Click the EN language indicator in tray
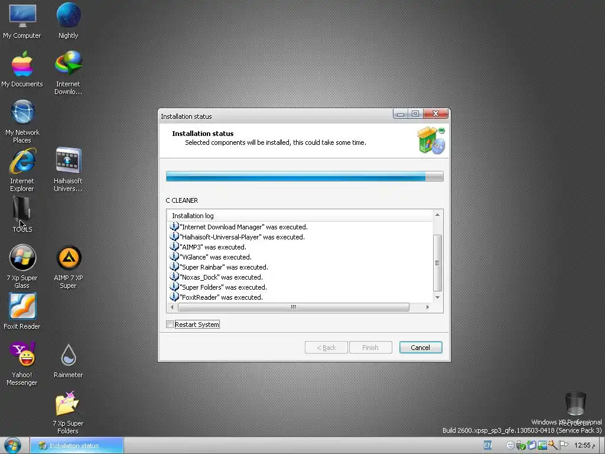The width and height of the screenshot is (605, 454). point(487,445)
